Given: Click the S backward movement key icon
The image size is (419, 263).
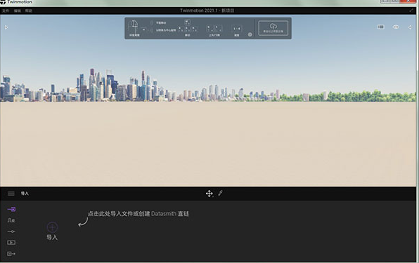Looking at the screenshot, I should 187,29.
